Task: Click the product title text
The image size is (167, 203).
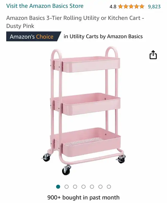Action: click(75, 22)
